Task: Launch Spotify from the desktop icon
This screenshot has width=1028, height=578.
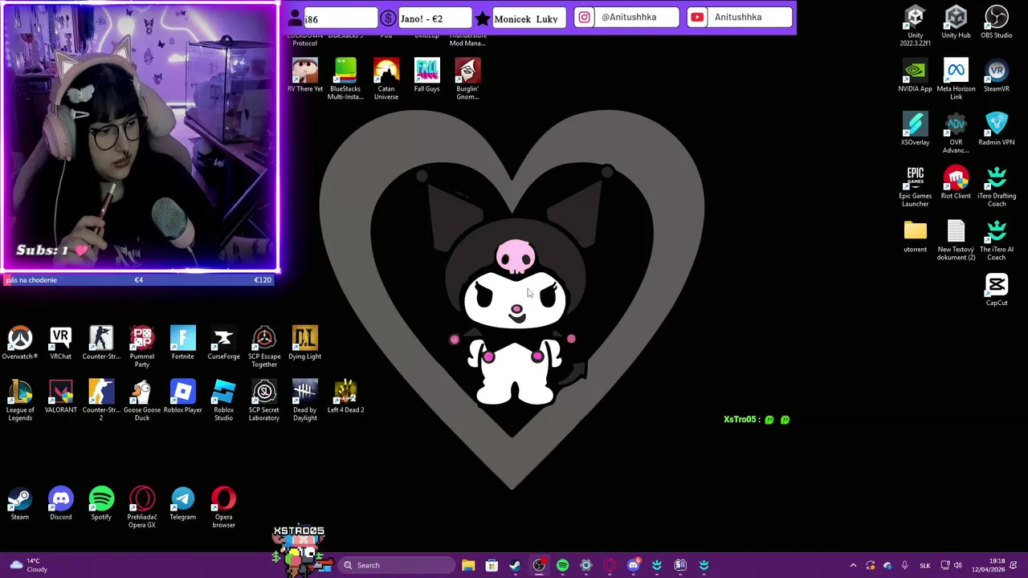Action: click(x=101, y=504)
